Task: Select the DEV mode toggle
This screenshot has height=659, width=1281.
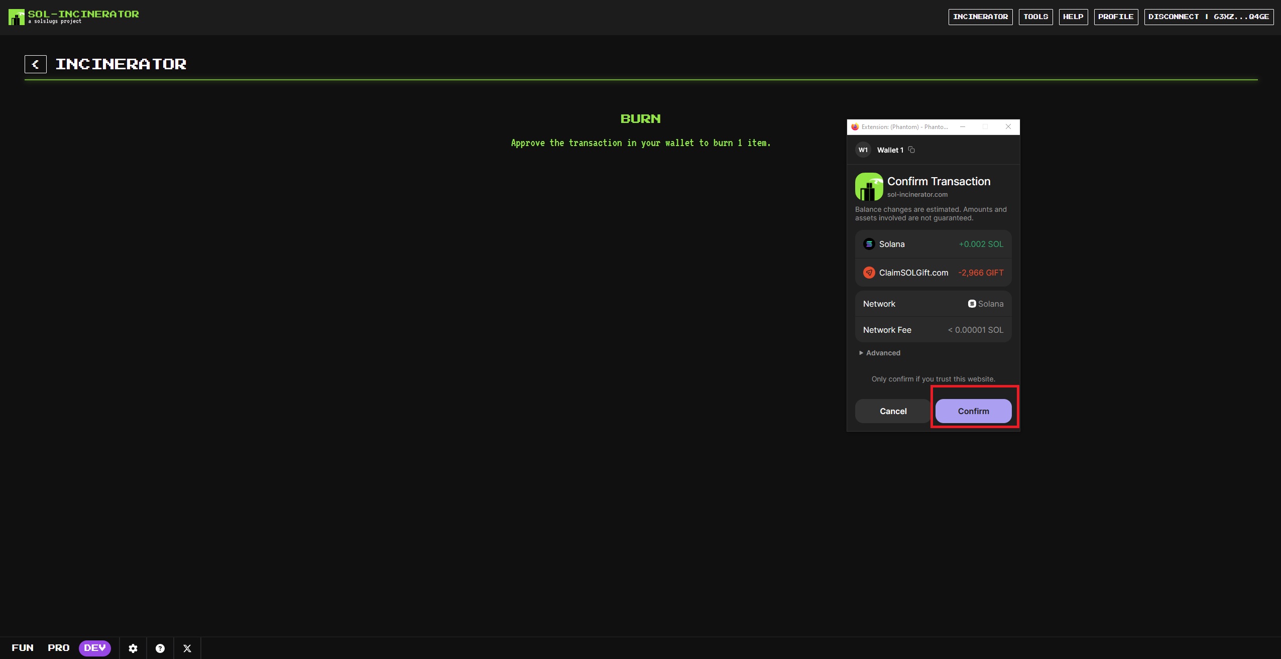Action: (x=94, y=647)
